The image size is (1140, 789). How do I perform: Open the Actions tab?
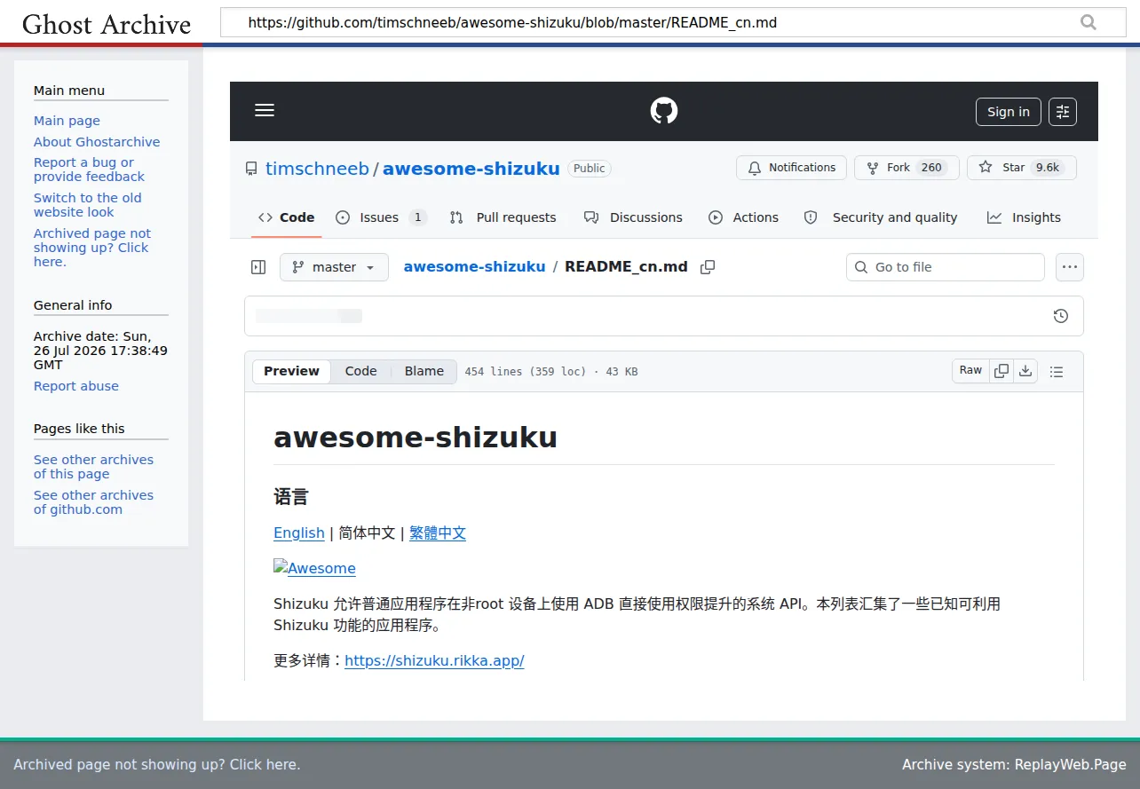click(743, 217)
